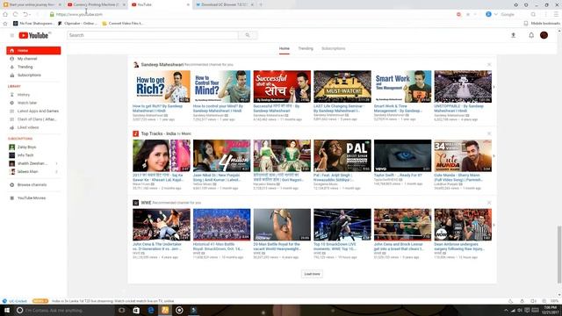Dismiss the Sandeep Maheshwari recommendation section
This screenshot has width=562, height=316.
(x=489, y=64)
